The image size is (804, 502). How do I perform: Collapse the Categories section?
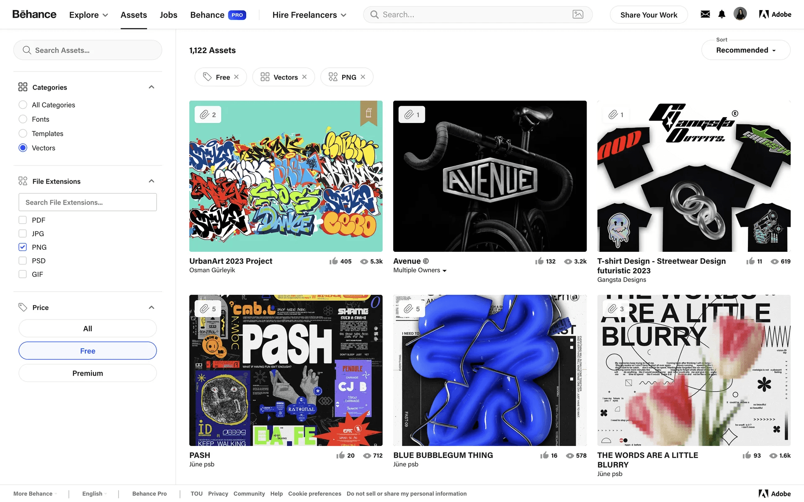(x=152, y=87)
